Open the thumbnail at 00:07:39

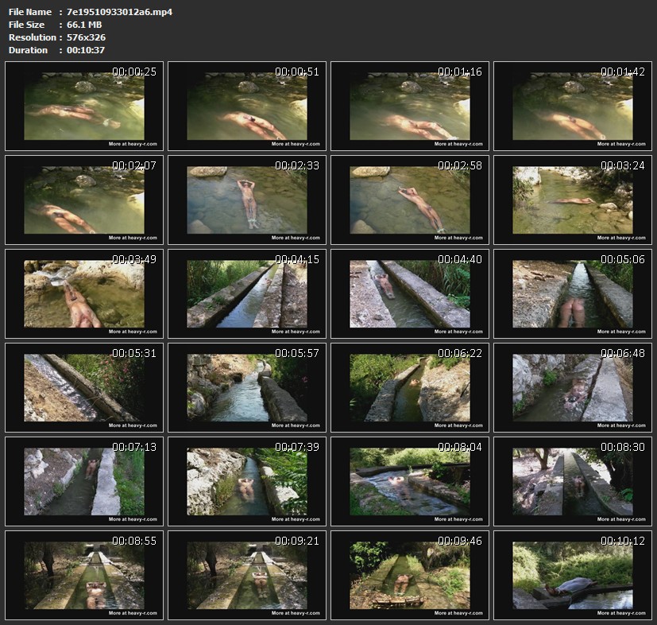pyautogui.click(x=247, y=482)
